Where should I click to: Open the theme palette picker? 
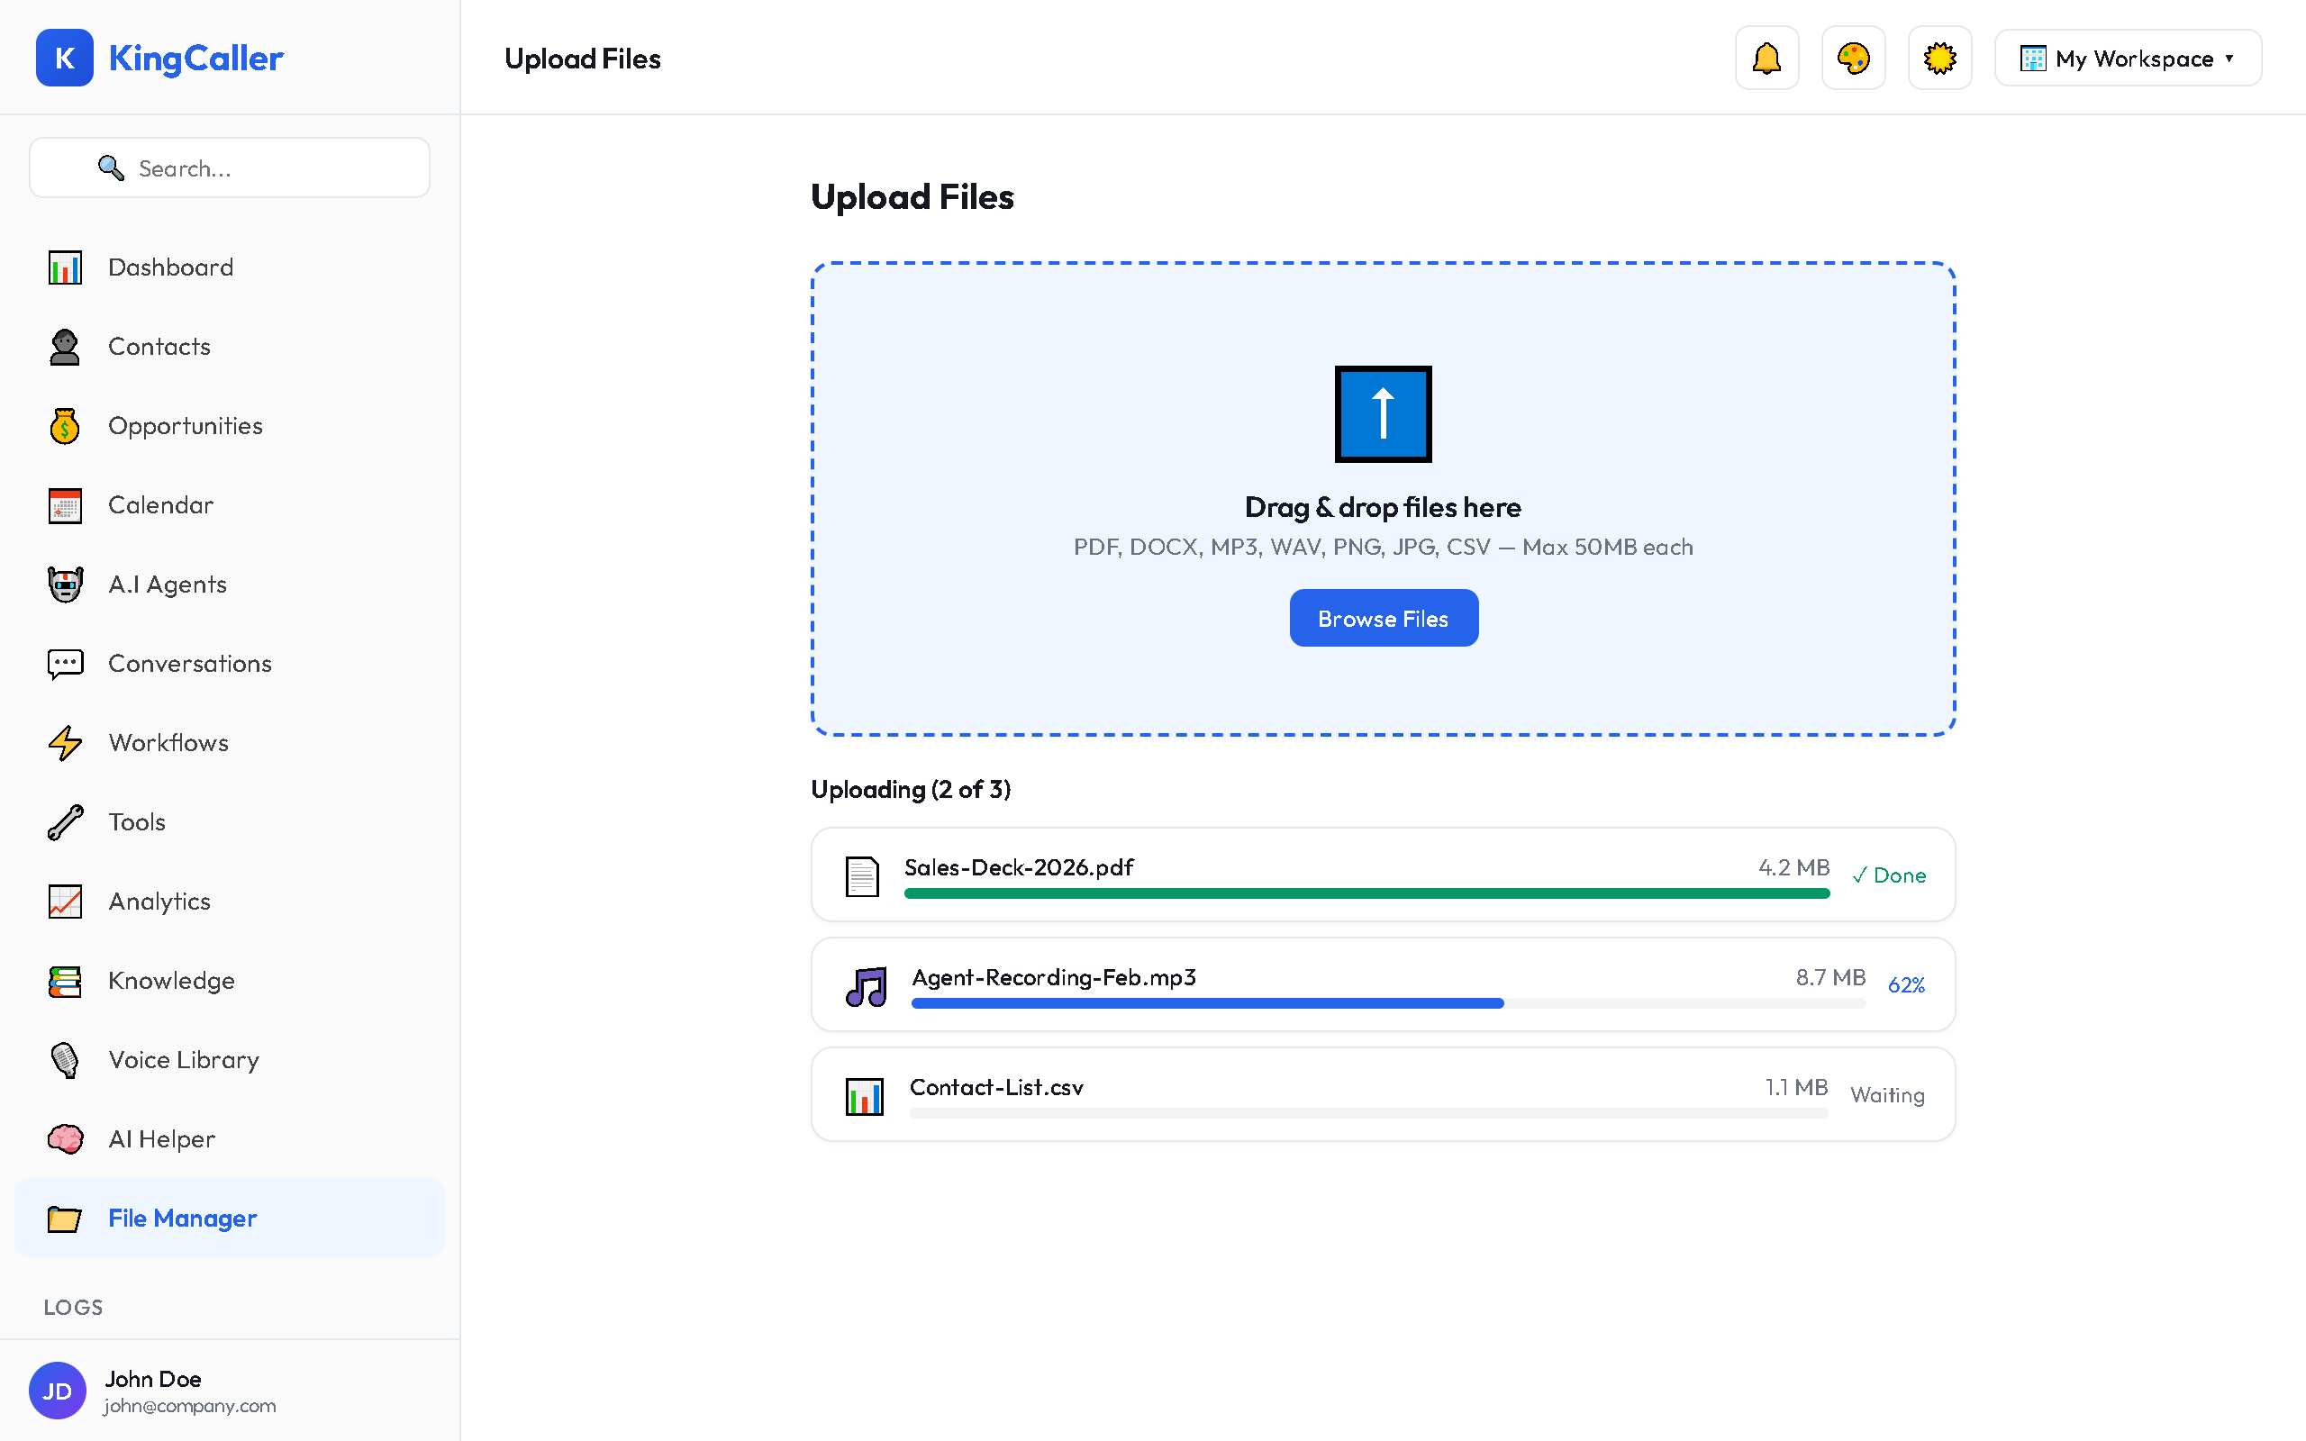(1852, 57)
